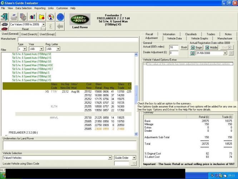Click the Book mileage button
Screen dimensions: 238x179
pos(184,48)
